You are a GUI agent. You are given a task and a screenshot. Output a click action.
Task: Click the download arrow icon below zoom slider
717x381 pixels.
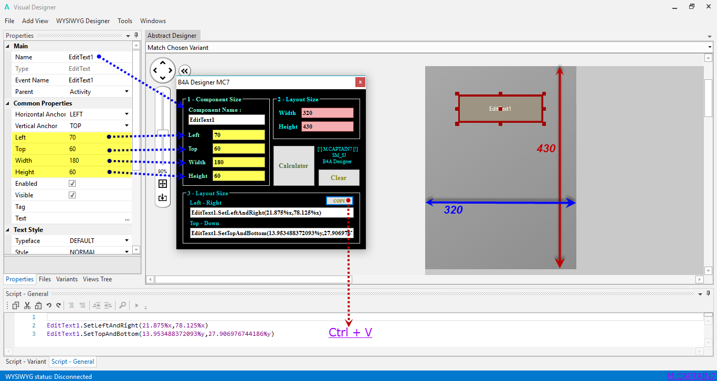163,197
